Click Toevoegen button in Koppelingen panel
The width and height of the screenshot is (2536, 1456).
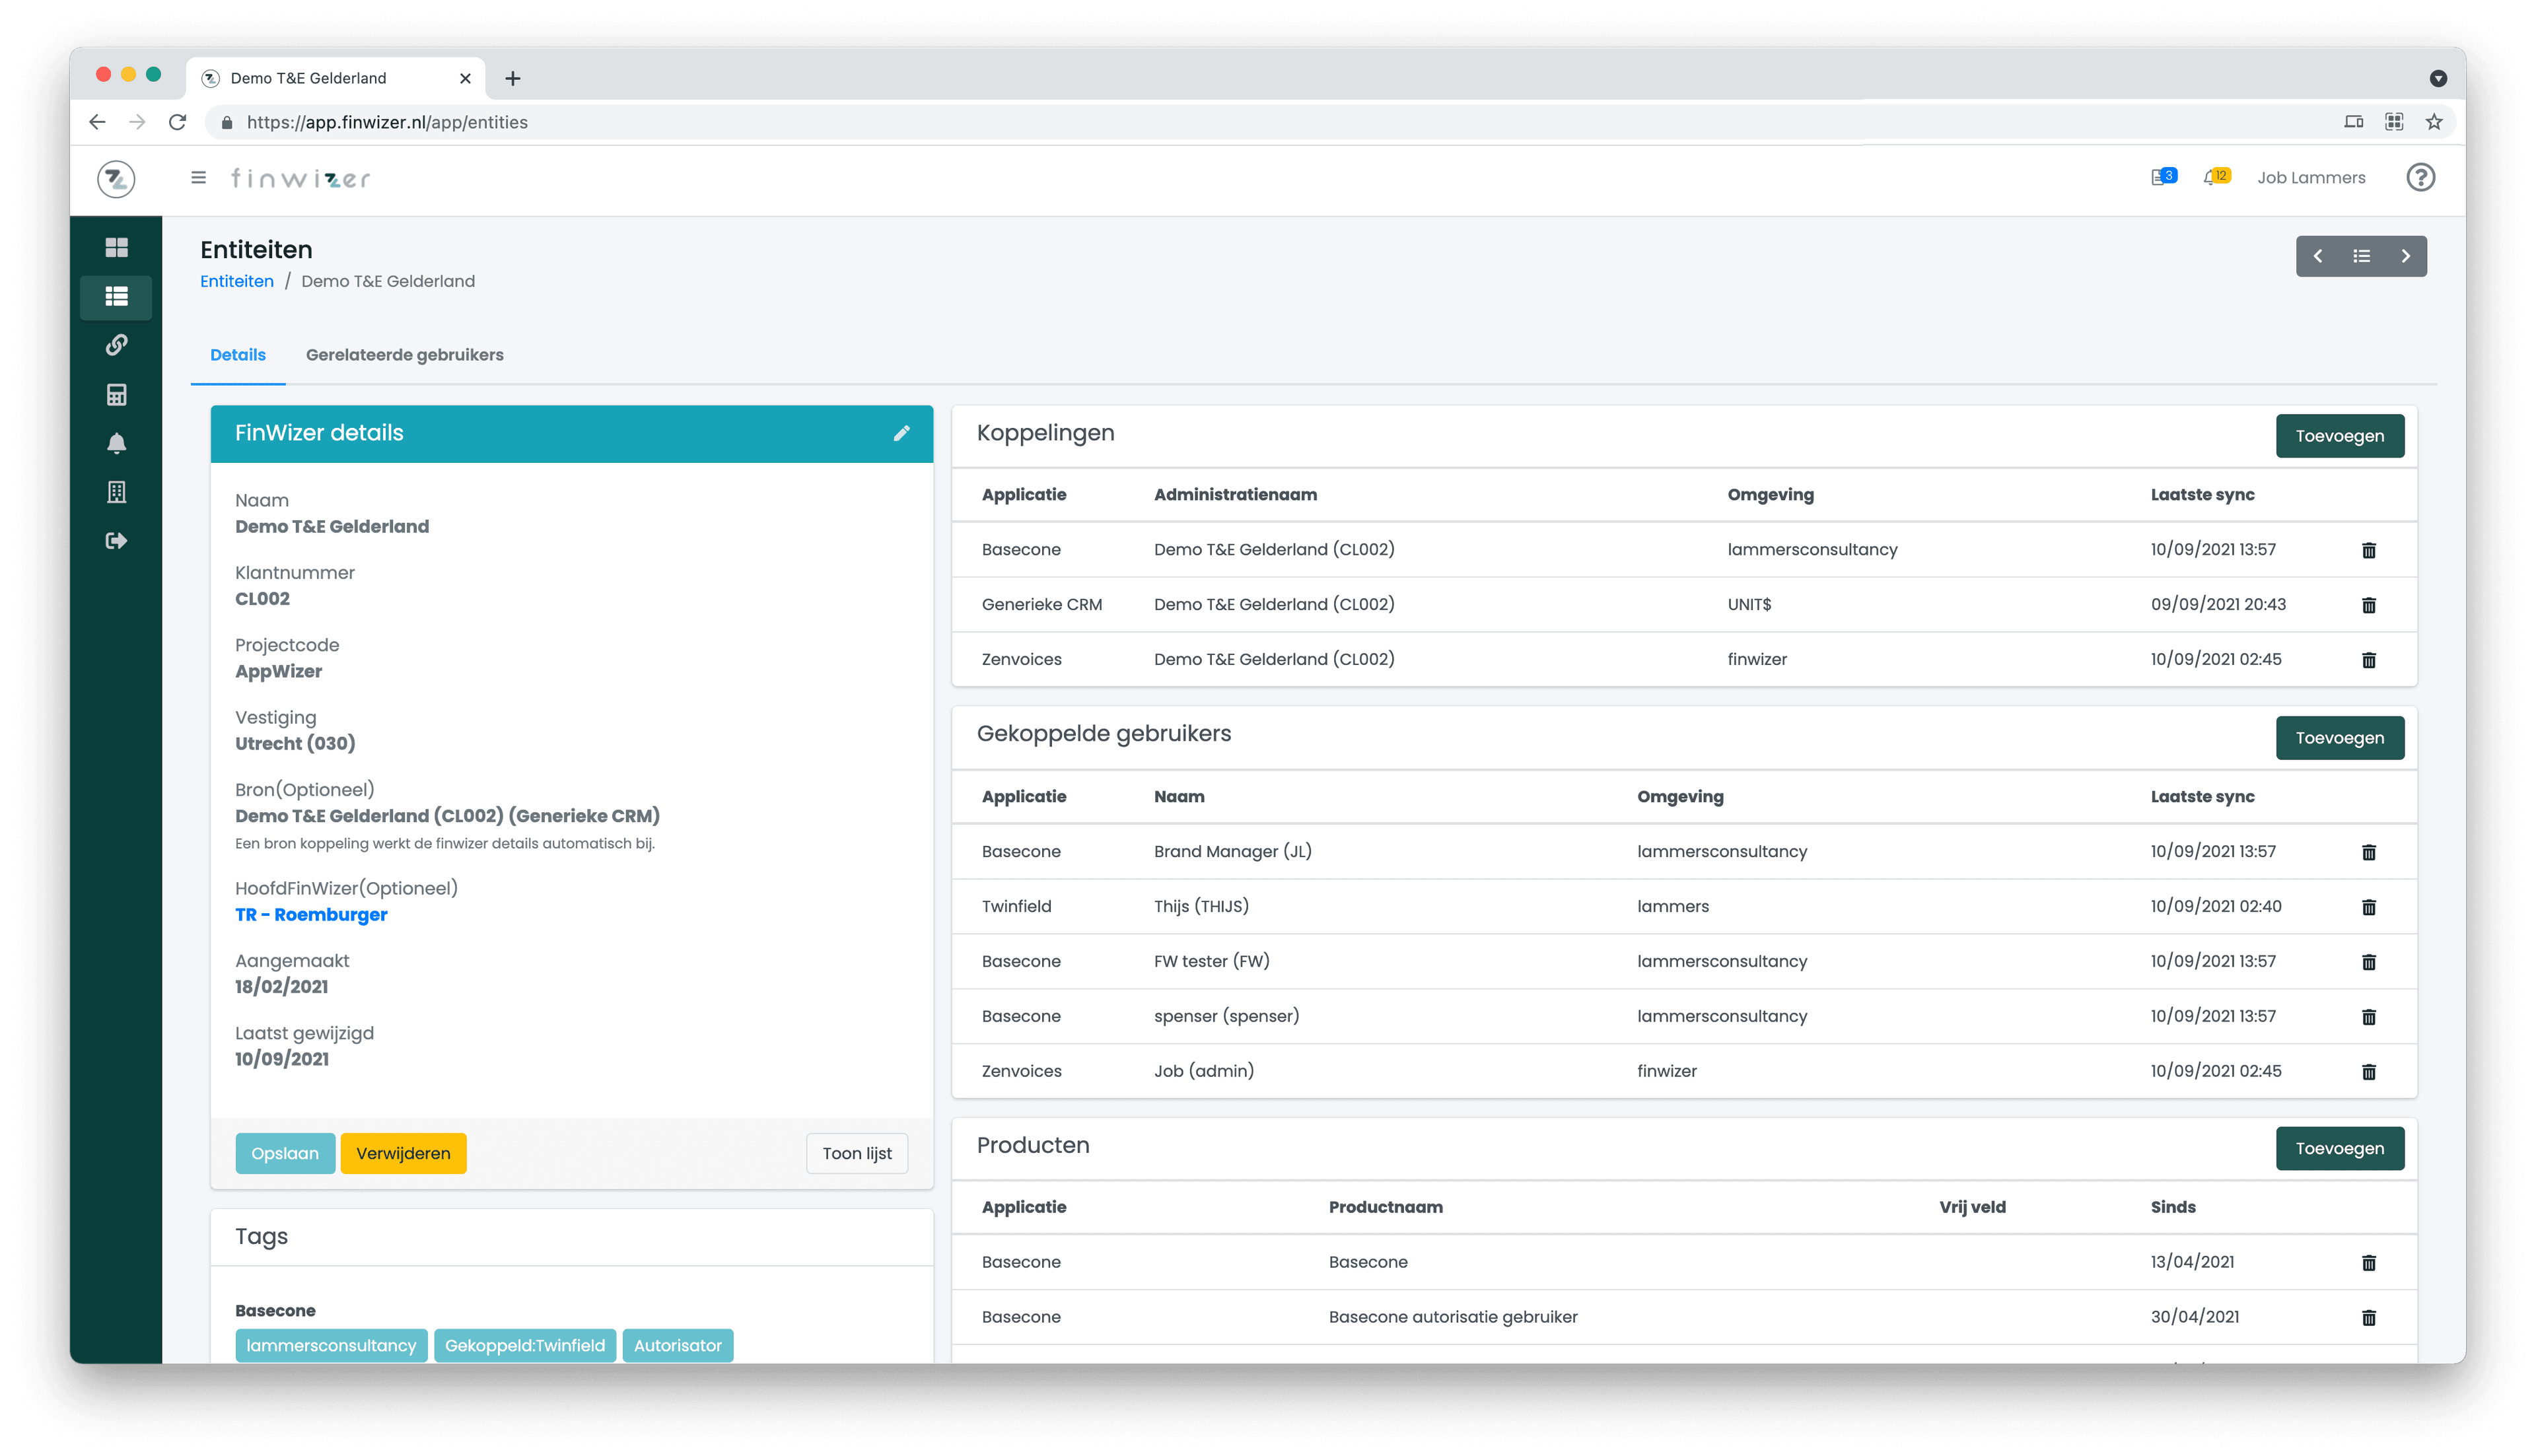point(2339,436)
